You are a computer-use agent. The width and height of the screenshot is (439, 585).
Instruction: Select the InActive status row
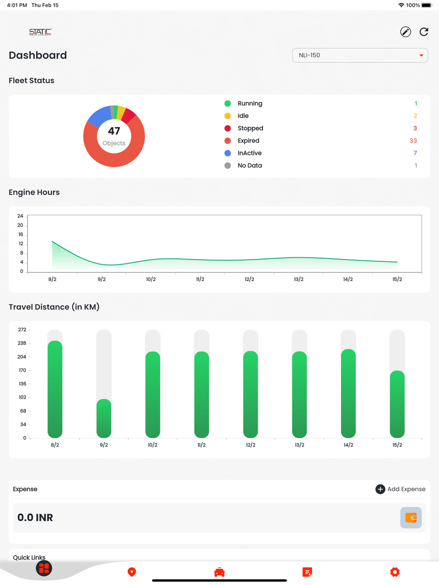pyautogui.click(x=320, y=153)
